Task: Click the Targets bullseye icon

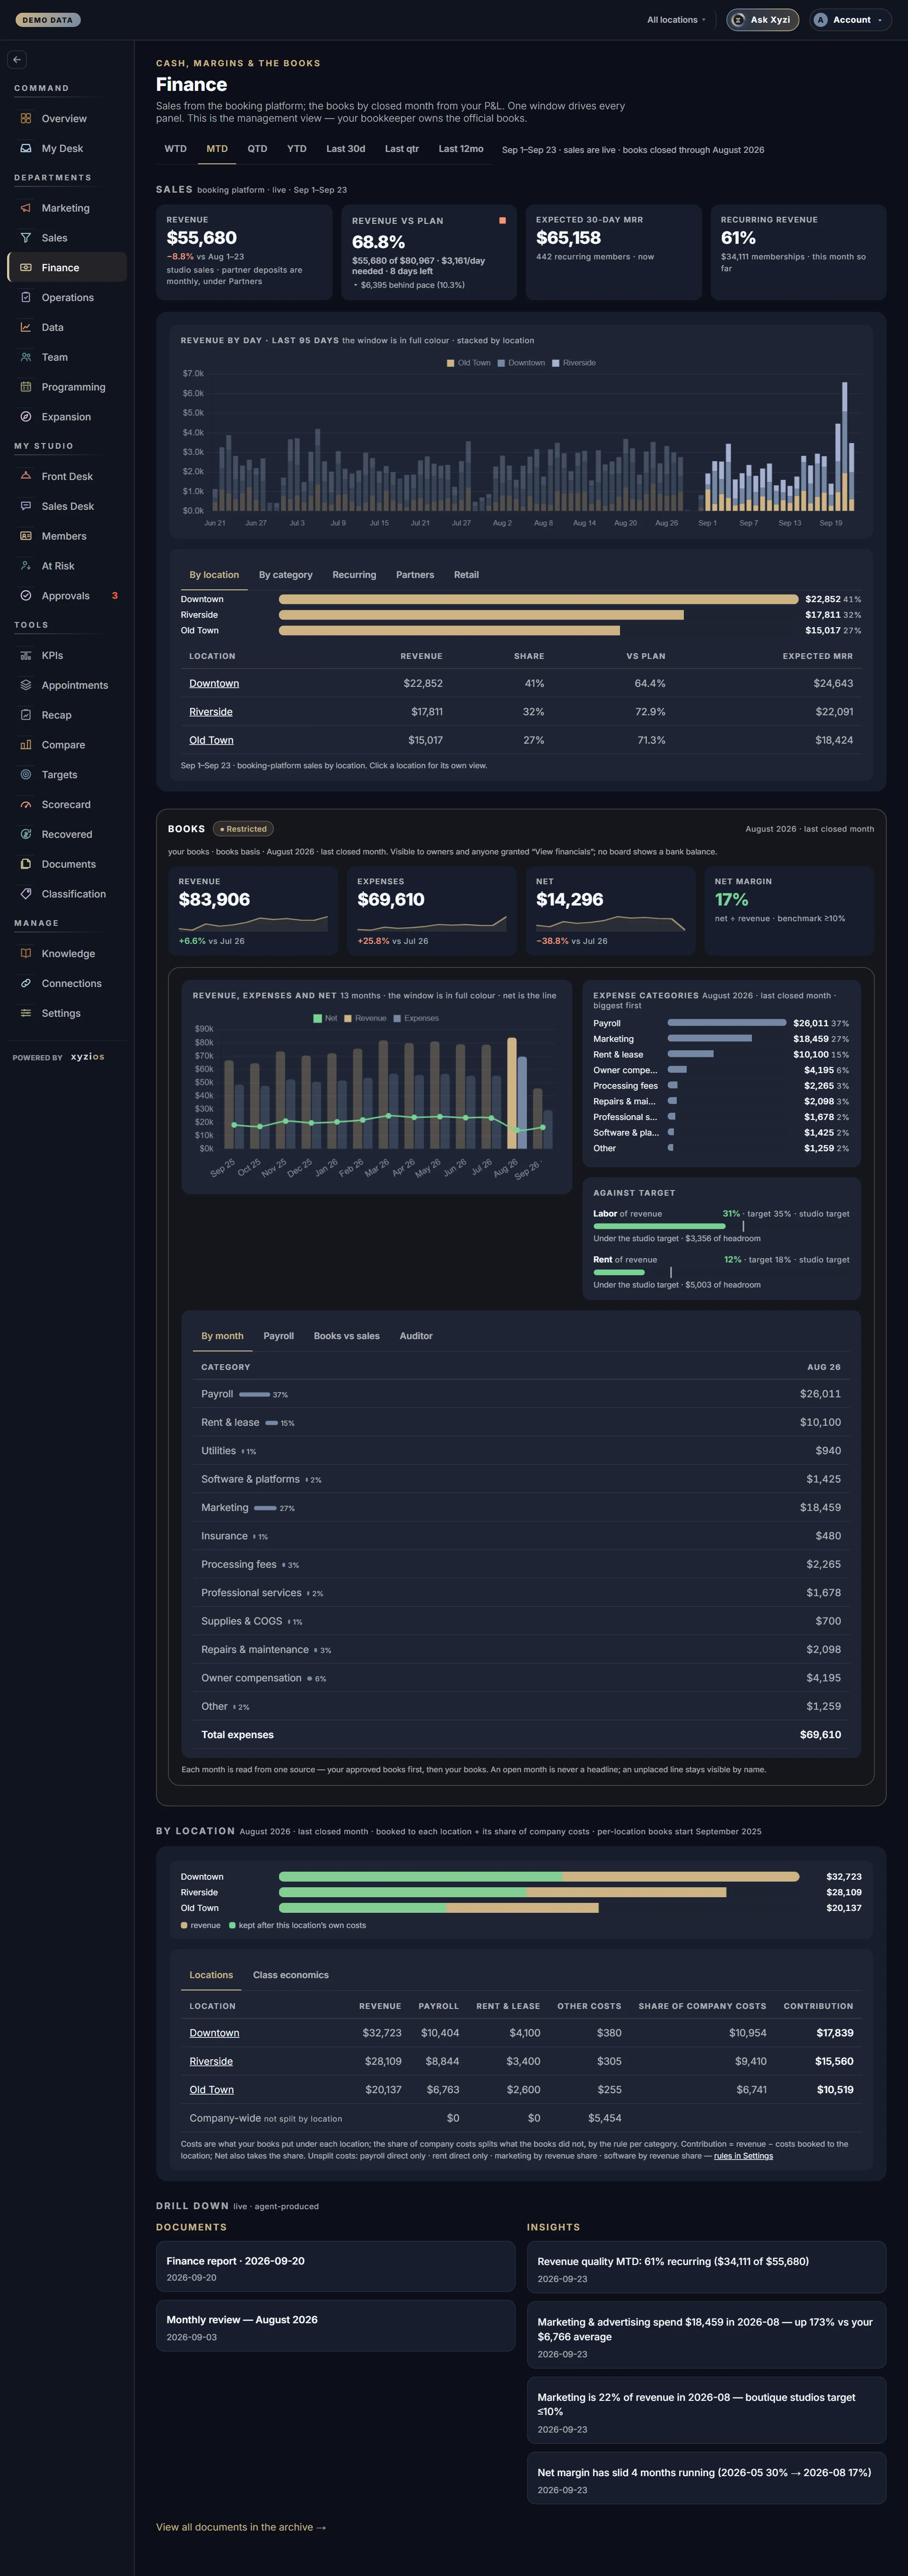Action: tap(26, 775)
